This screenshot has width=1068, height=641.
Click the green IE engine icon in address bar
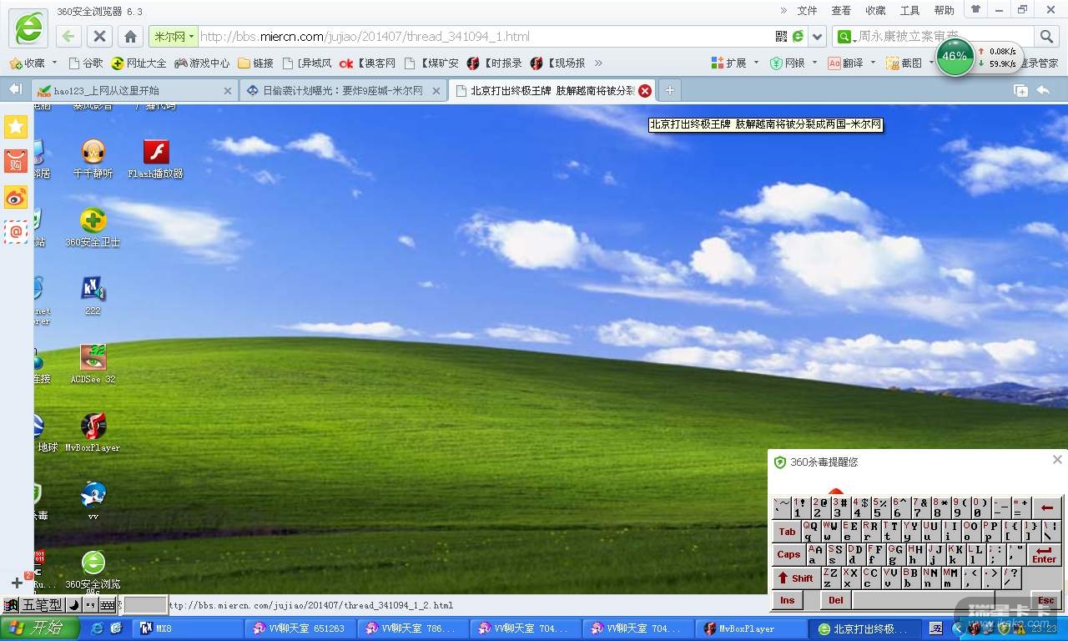(798, 36)
